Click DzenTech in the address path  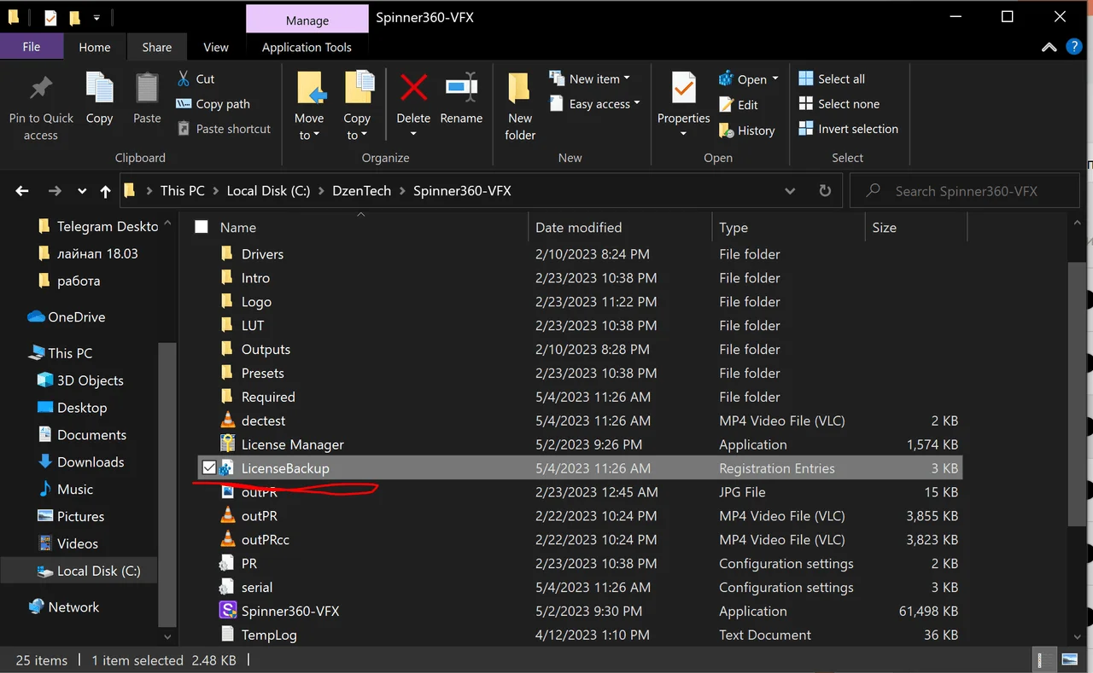pos(361,191)
